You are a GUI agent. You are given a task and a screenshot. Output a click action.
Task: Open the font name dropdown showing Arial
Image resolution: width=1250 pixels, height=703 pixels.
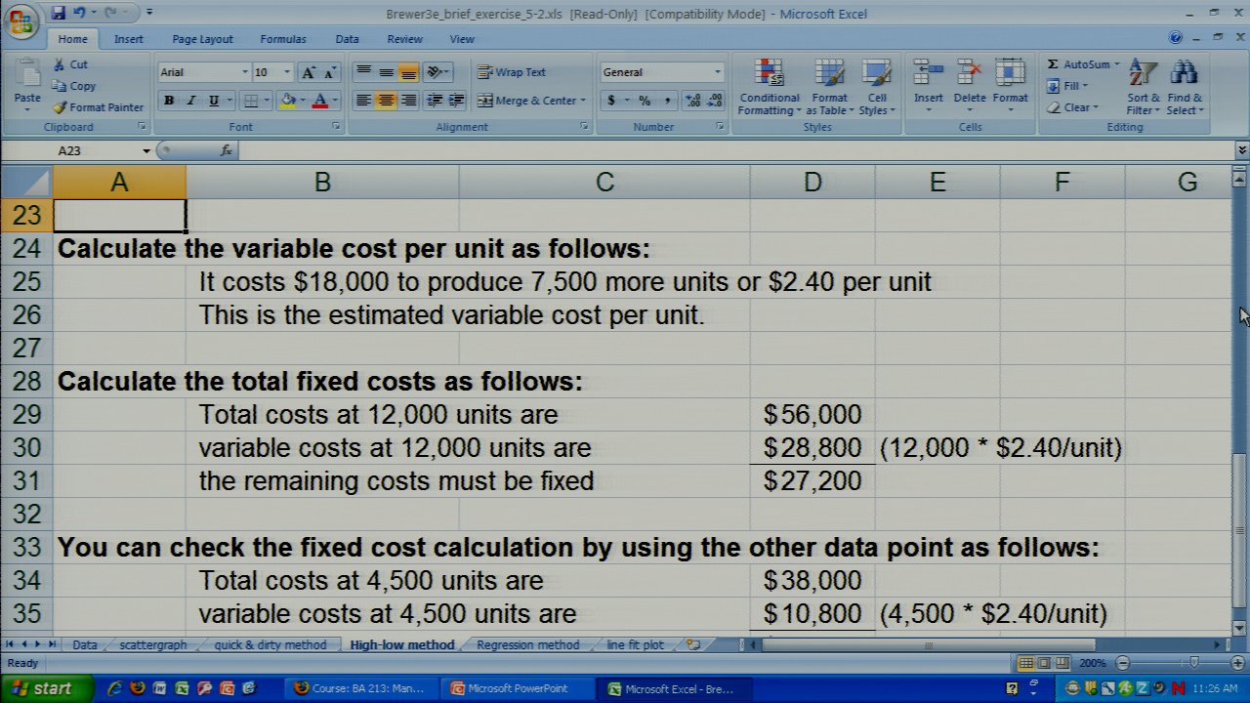click(244, 72)
